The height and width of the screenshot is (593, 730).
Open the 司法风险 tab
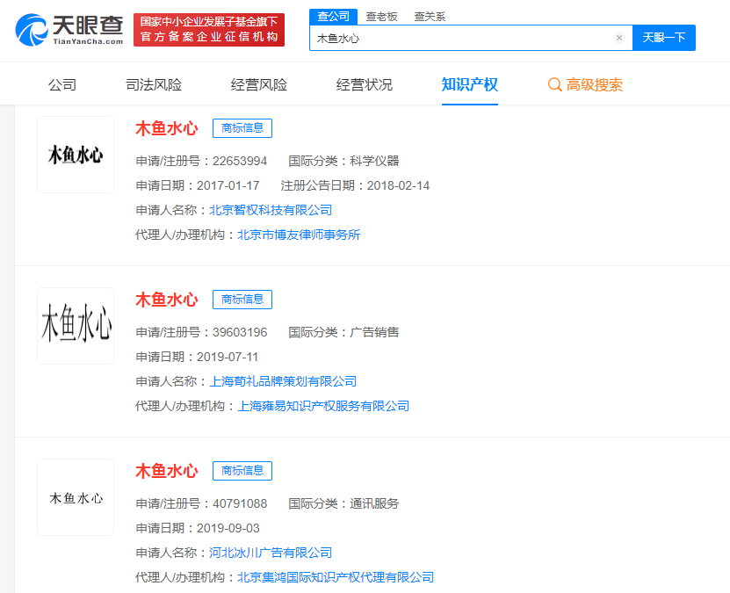pos(154,84)
